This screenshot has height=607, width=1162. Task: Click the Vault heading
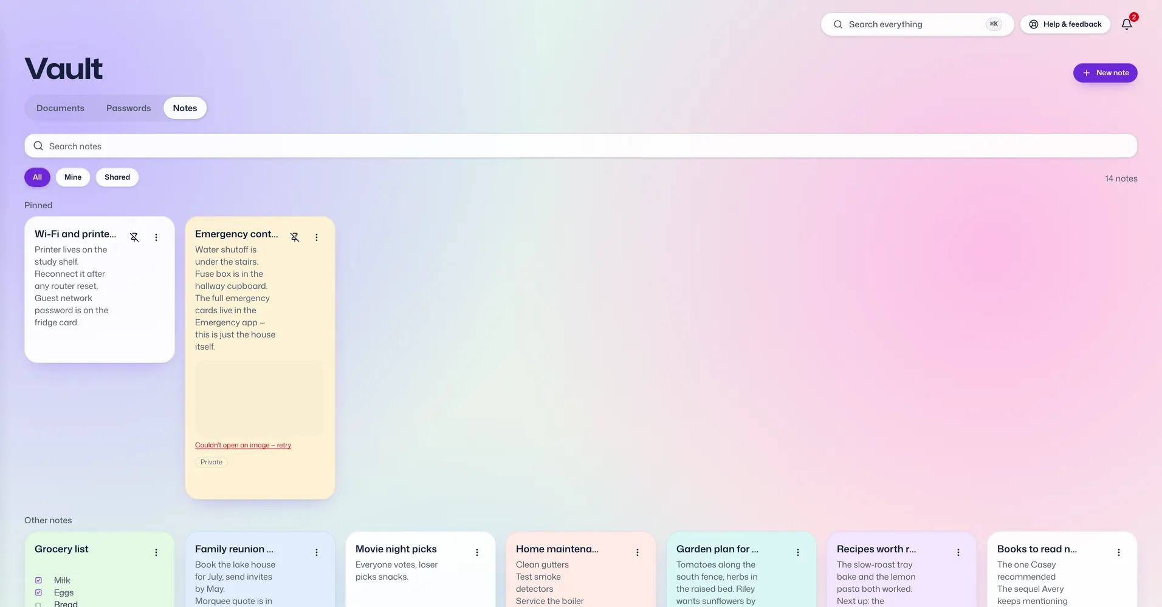coord(64,68)
